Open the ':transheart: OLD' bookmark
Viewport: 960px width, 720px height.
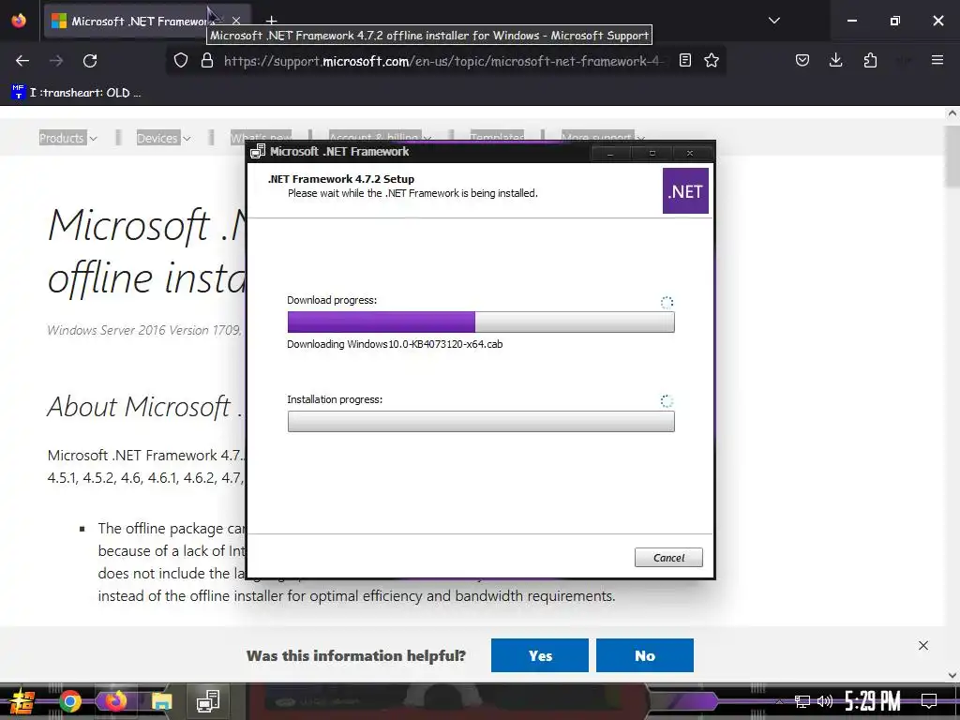pyautogui.click(x=77, y=93)
